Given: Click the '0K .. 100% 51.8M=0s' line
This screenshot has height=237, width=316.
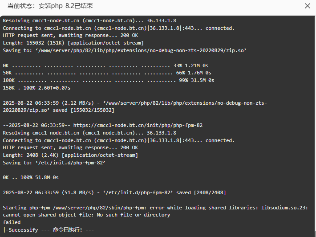Looking at the screenshot, I should 31,177.
